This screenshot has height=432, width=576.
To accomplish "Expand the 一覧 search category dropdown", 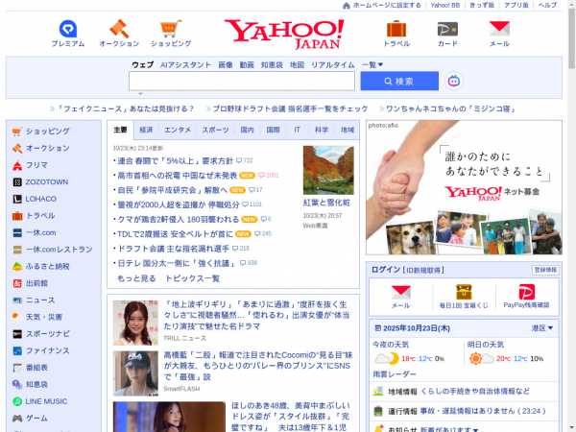I will coord(372,64).
